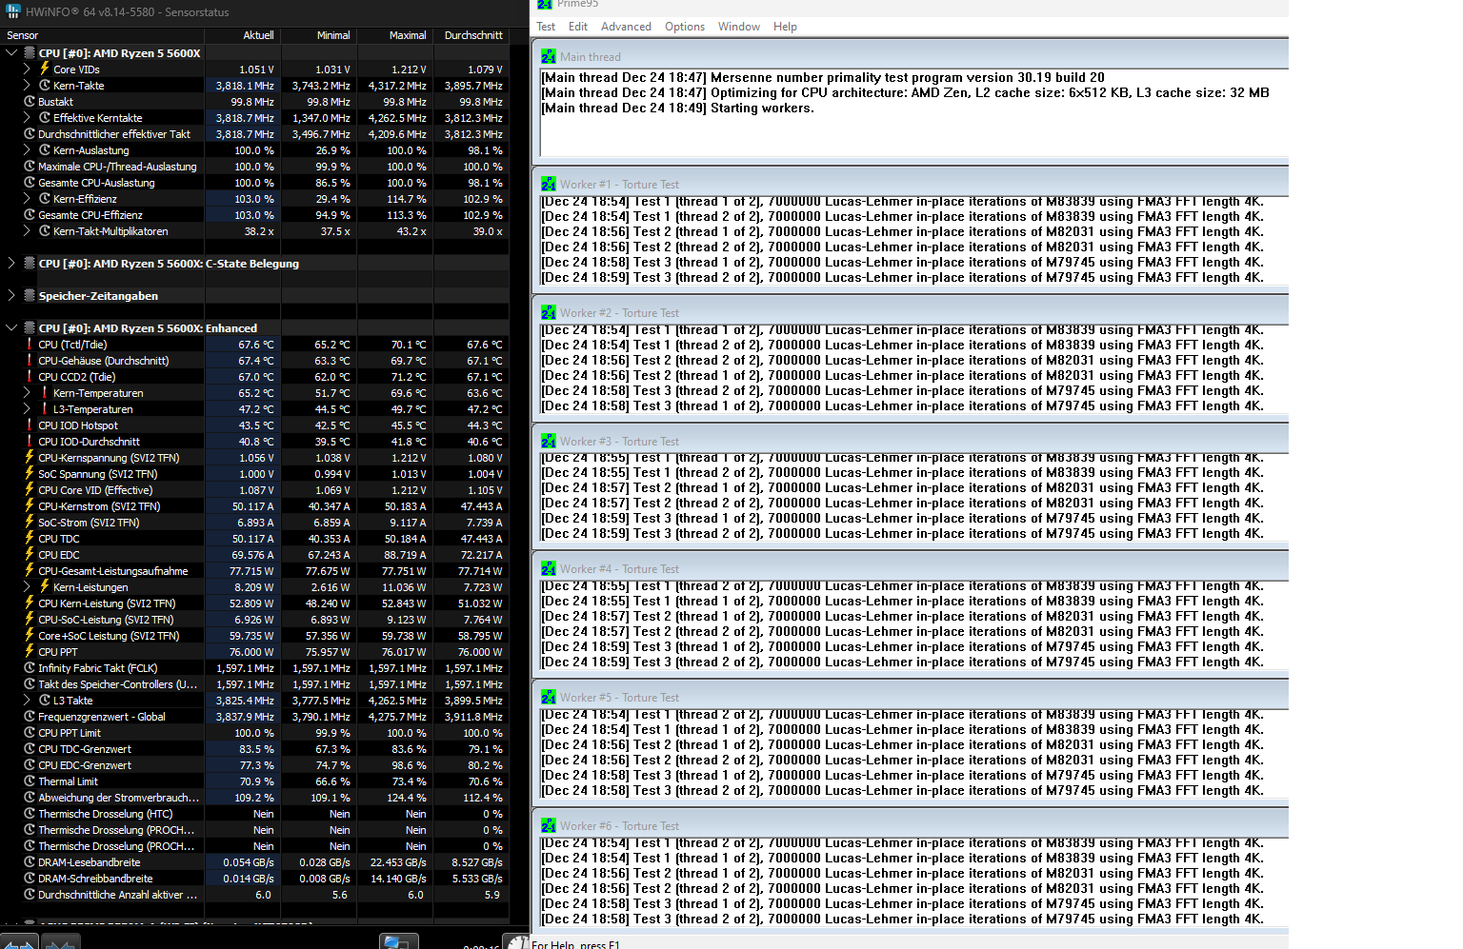
Task: Expand the Core VIDs row
Action: (x=27, y=69)
